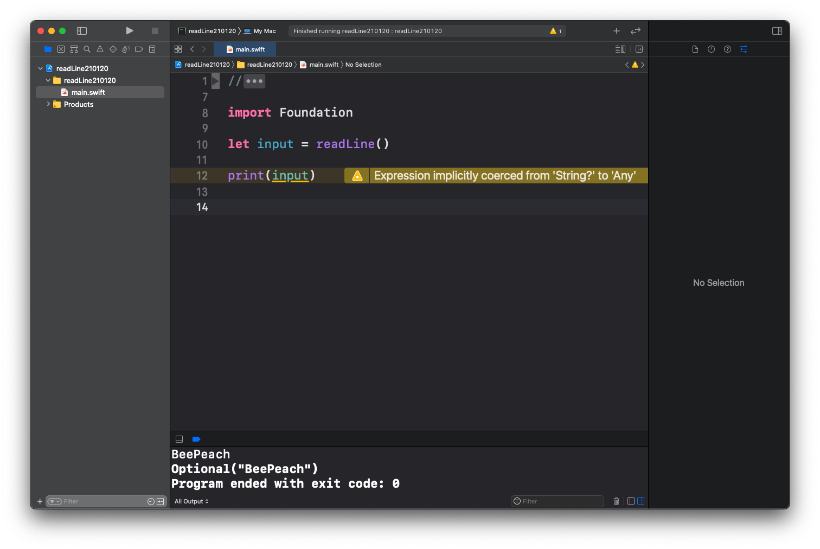This screenshot has width=820, height=549.
Task: Place cursor on empty line 14
Action: tap(409, 207)
